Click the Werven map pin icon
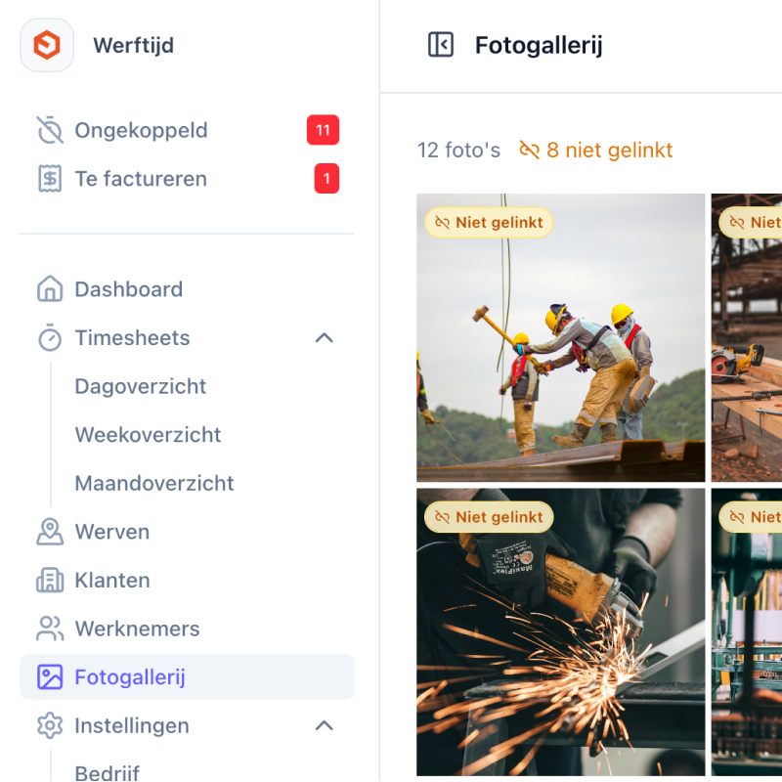The width and height of the screenshot is (782, 782). (50, 532)
